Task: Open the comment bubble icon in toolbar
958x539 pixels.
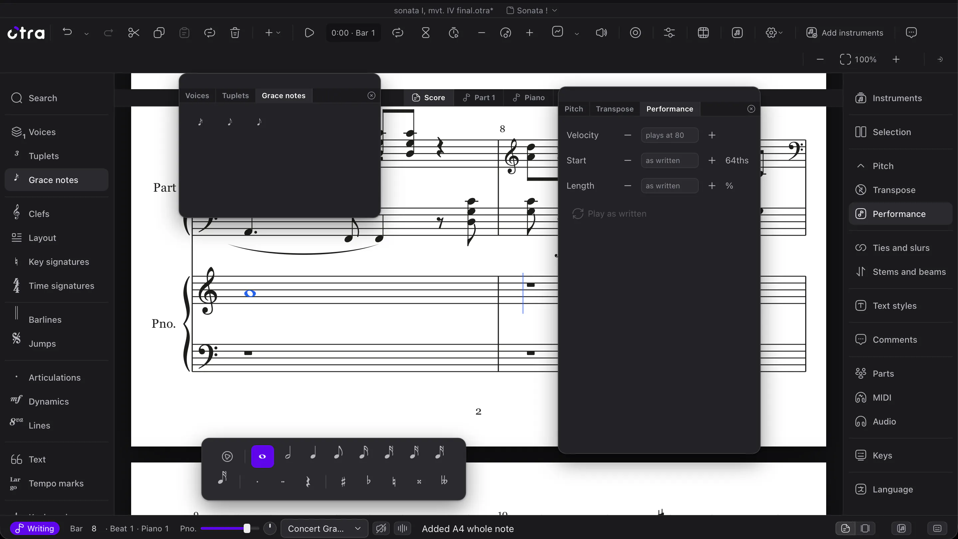Action: pos(911,33)
